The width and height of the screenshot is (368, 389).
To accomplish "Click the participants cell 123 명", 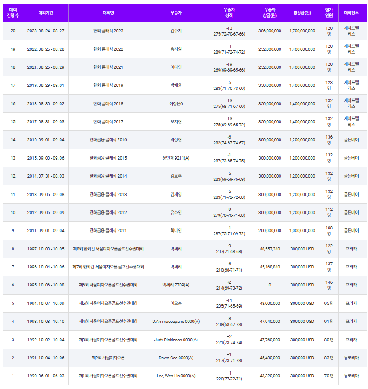I will click(x=329, y=85).
